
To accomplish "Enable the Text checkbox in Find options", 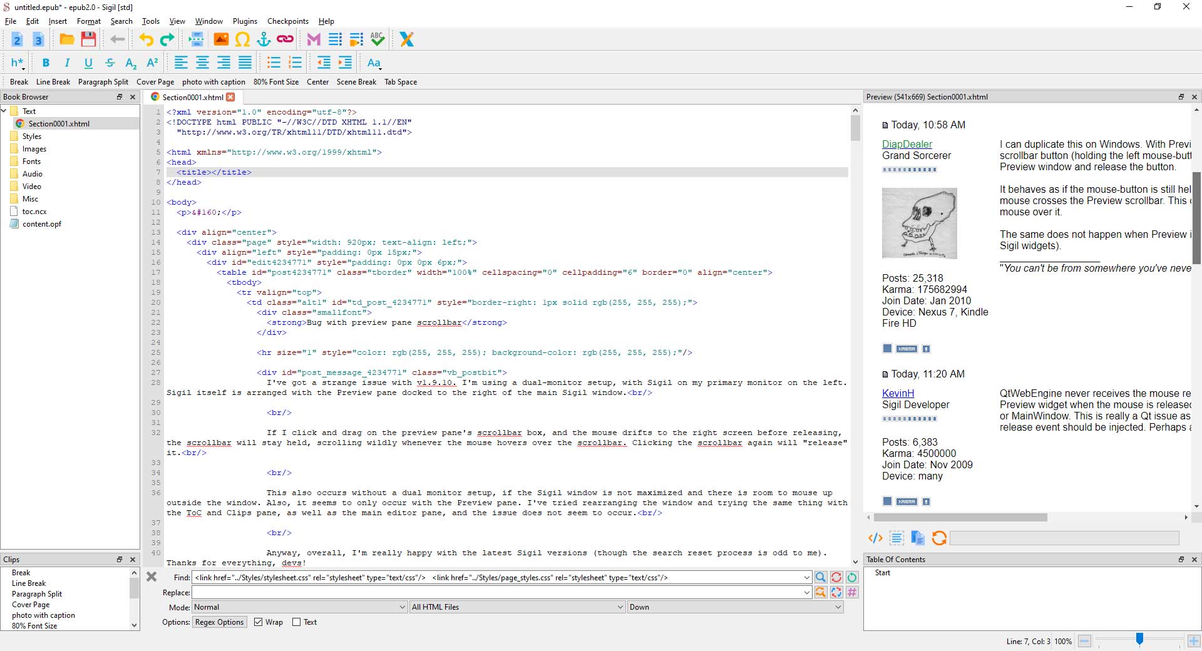I will pos(297,622).
